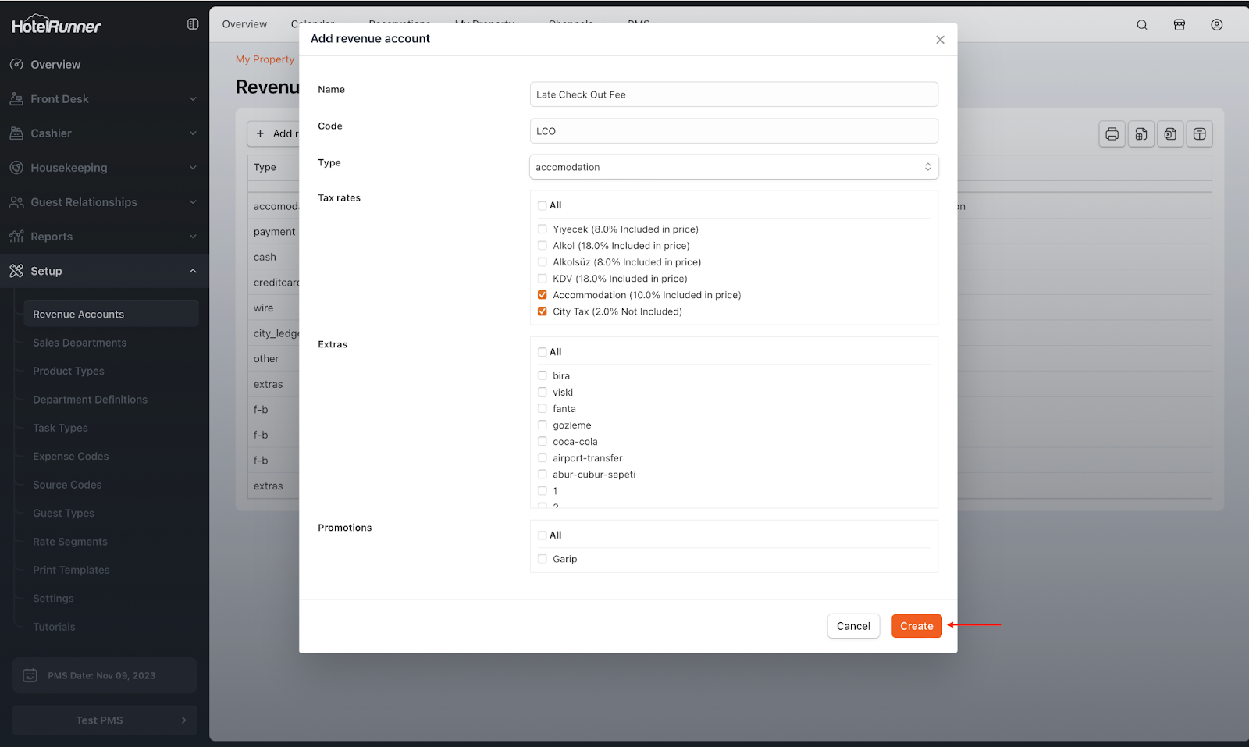Open the user profile icon
Viewport: 1249px width, 747px height.
(x=1216, y=25)
